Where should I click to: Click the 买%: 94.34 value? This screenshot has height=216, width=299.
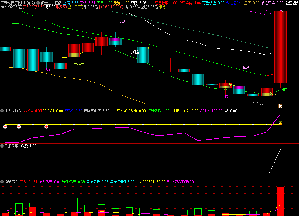pos(29,182)
